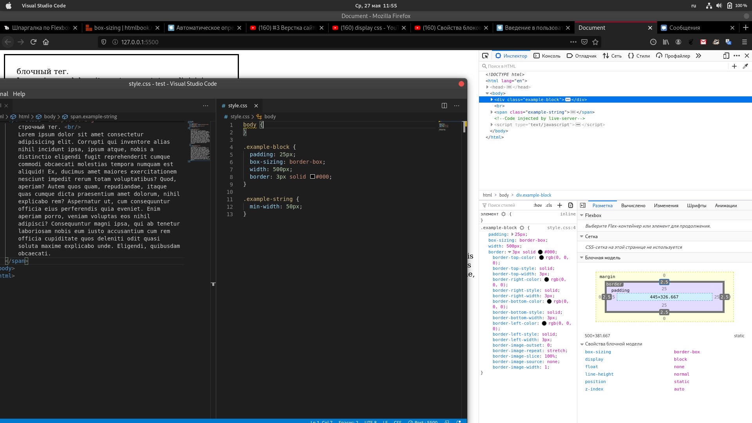Open Firefox history clock icon
This screenshot has width=752, height=423.
tap(653, 42)
